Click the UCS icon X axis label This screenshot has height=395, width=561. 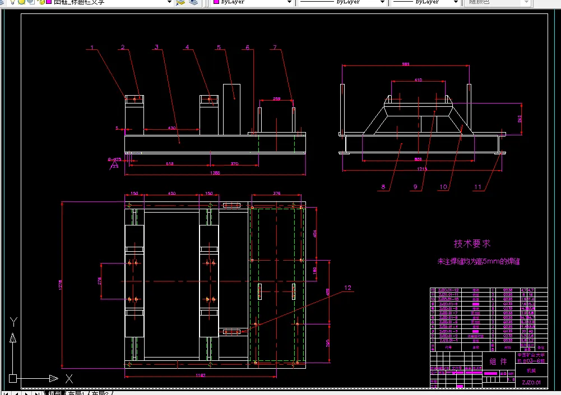[69, 379]
